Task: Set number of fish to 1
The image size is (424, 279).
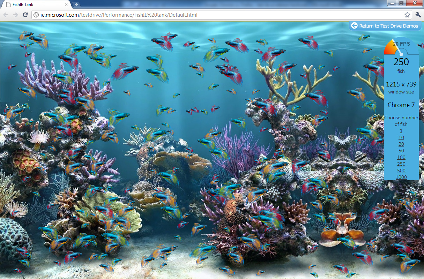Action: (401, 131)
